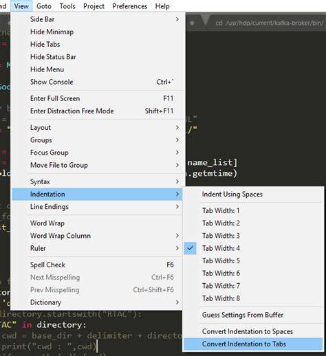
Task: Click the unsaved dot on editor tab
Action: (192, 23)
